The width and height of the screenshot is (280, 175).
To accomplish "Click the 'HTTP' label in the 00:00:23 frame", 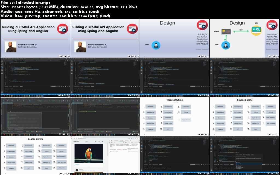I will coord(241,30).
